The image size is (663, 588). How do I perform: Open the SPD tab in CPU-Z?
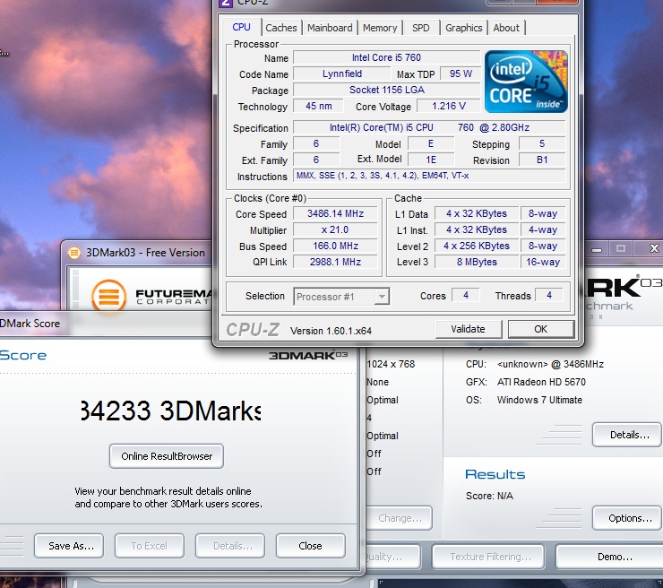(x=421, y=28)
